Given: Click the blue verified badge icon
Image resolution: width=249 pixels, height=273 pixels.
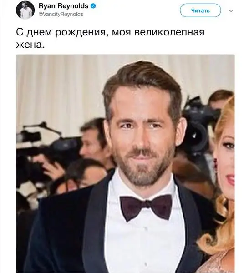Looking at the screenshot, I should (x=93, y=6).
